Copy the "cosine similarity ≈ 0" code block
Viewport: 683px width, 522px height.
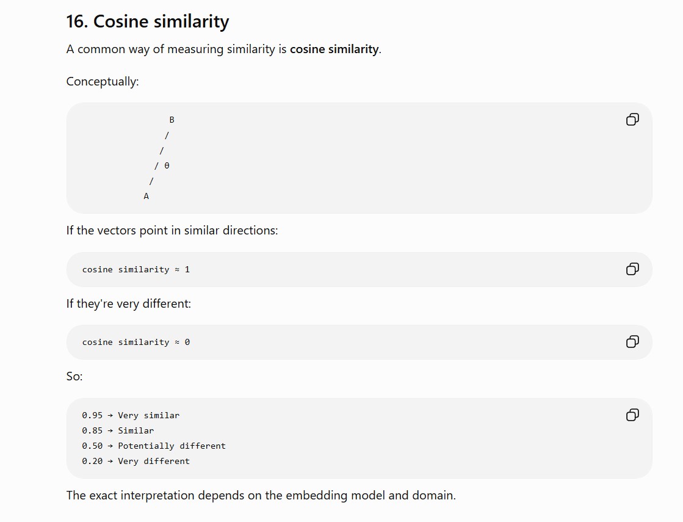[x=632, y=342]
